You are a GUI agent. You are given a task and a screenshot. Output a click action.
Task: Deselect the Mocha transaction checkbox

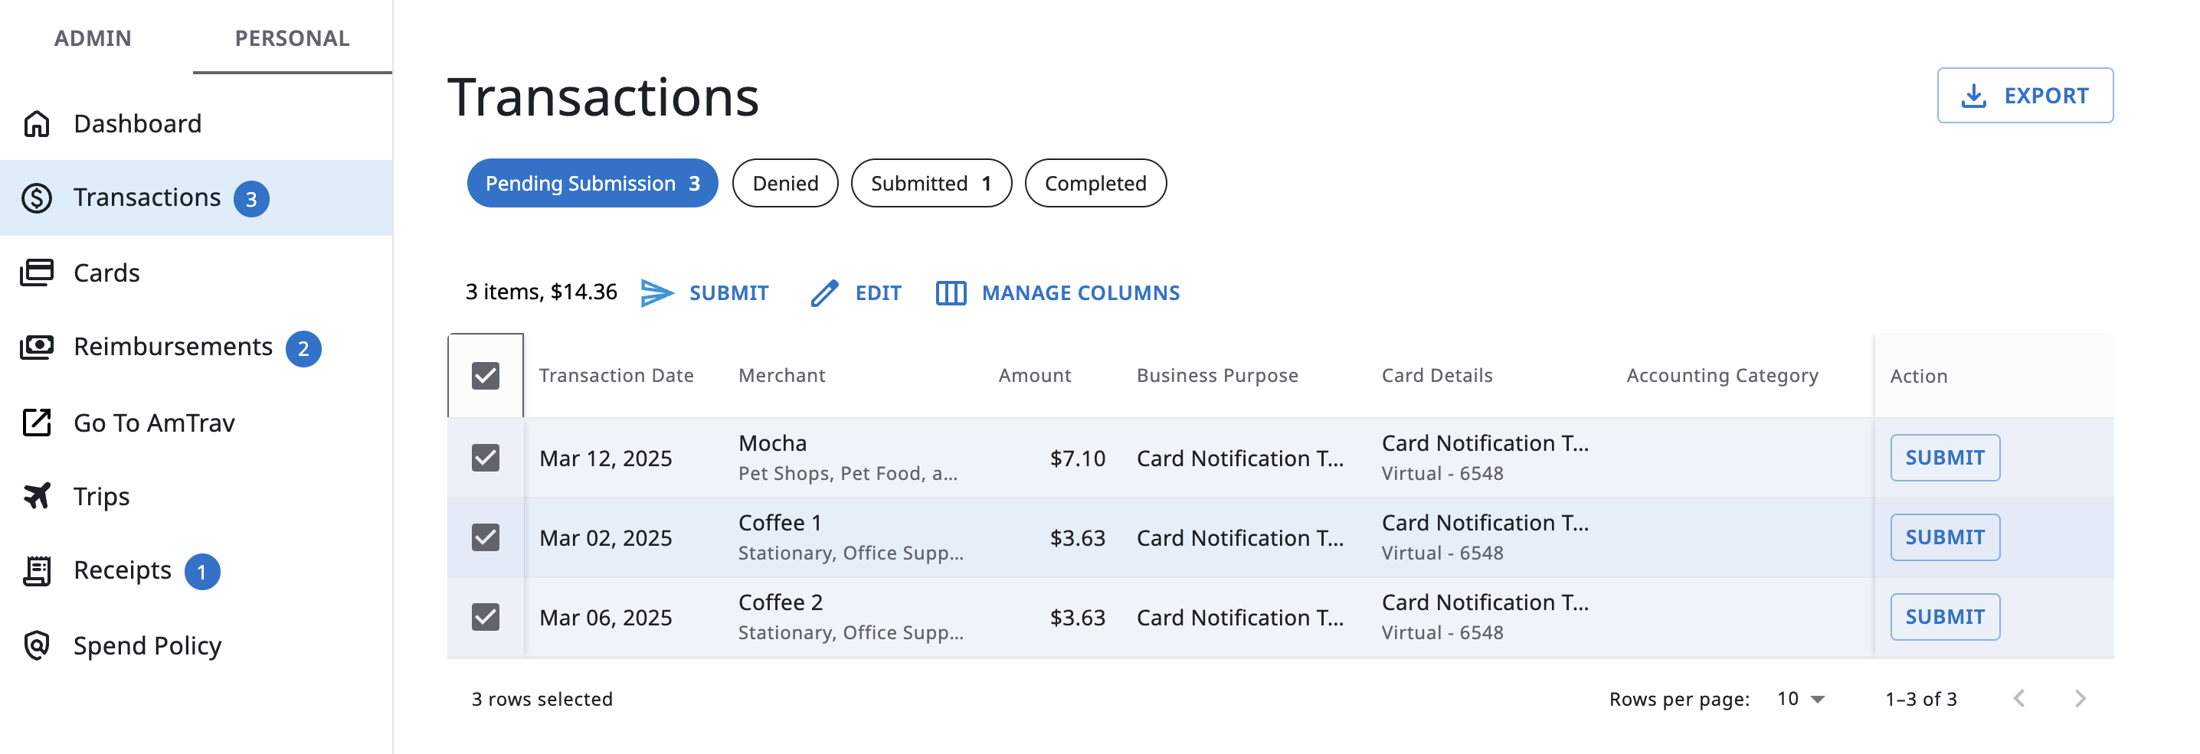pos(485,458)
